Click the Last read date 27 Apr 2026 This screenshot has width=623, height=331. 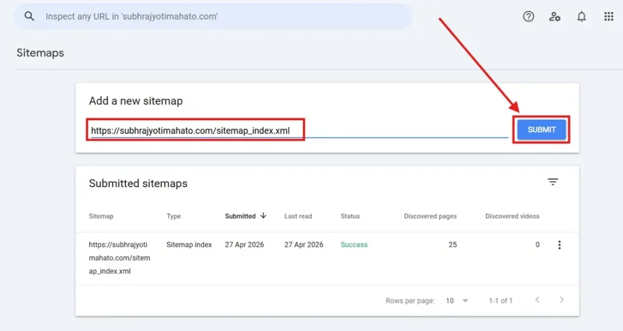(x=304, y=245)
